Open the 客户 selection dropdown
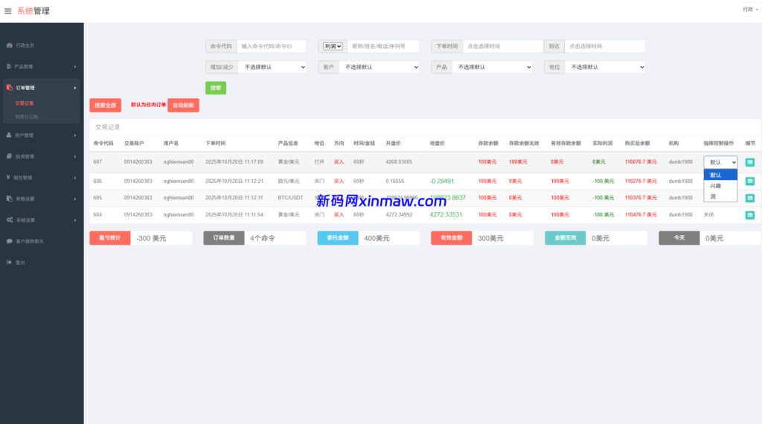The width and height of the screenshot is (762, 424). (x=379, y=67)
